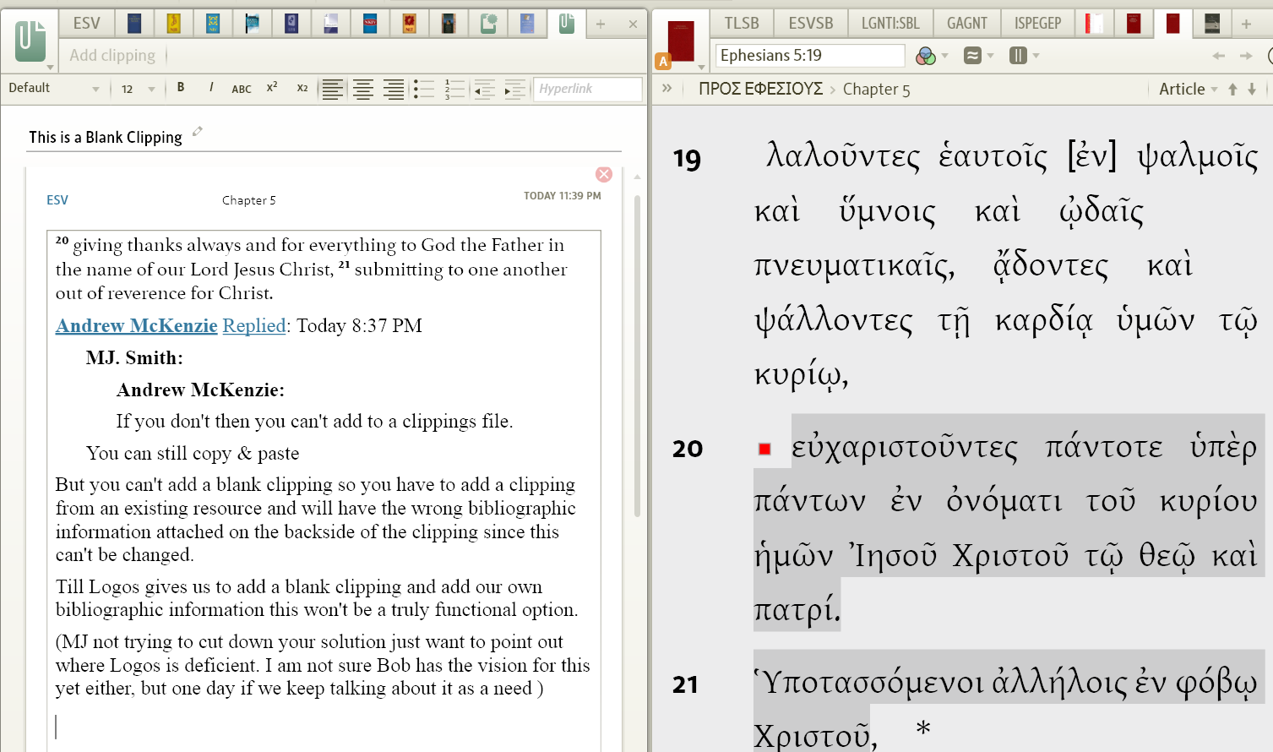Click the Add clipping button
The height and width of the screenshot is (752, 1273).
click(112, 56)
